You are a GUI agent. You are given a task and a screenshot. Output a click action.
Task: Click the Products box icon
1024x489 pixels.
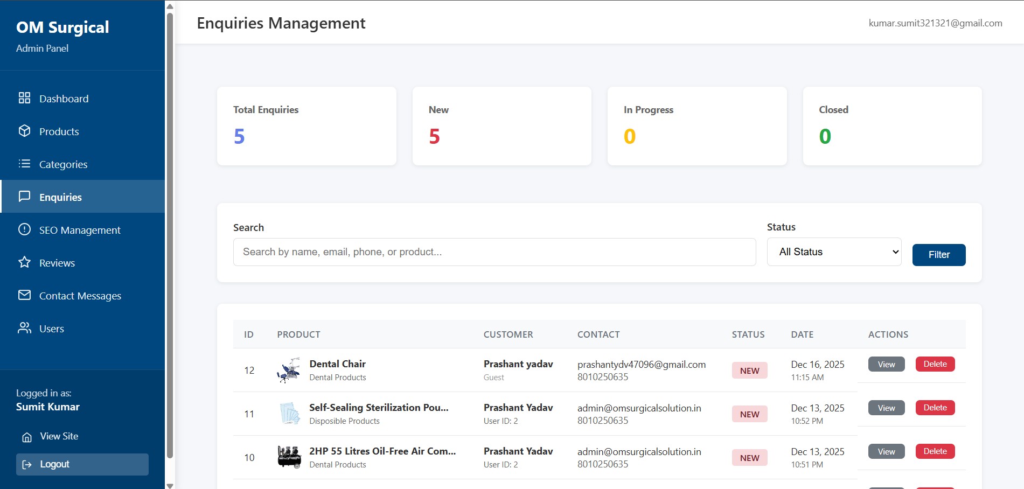[24, 131]
